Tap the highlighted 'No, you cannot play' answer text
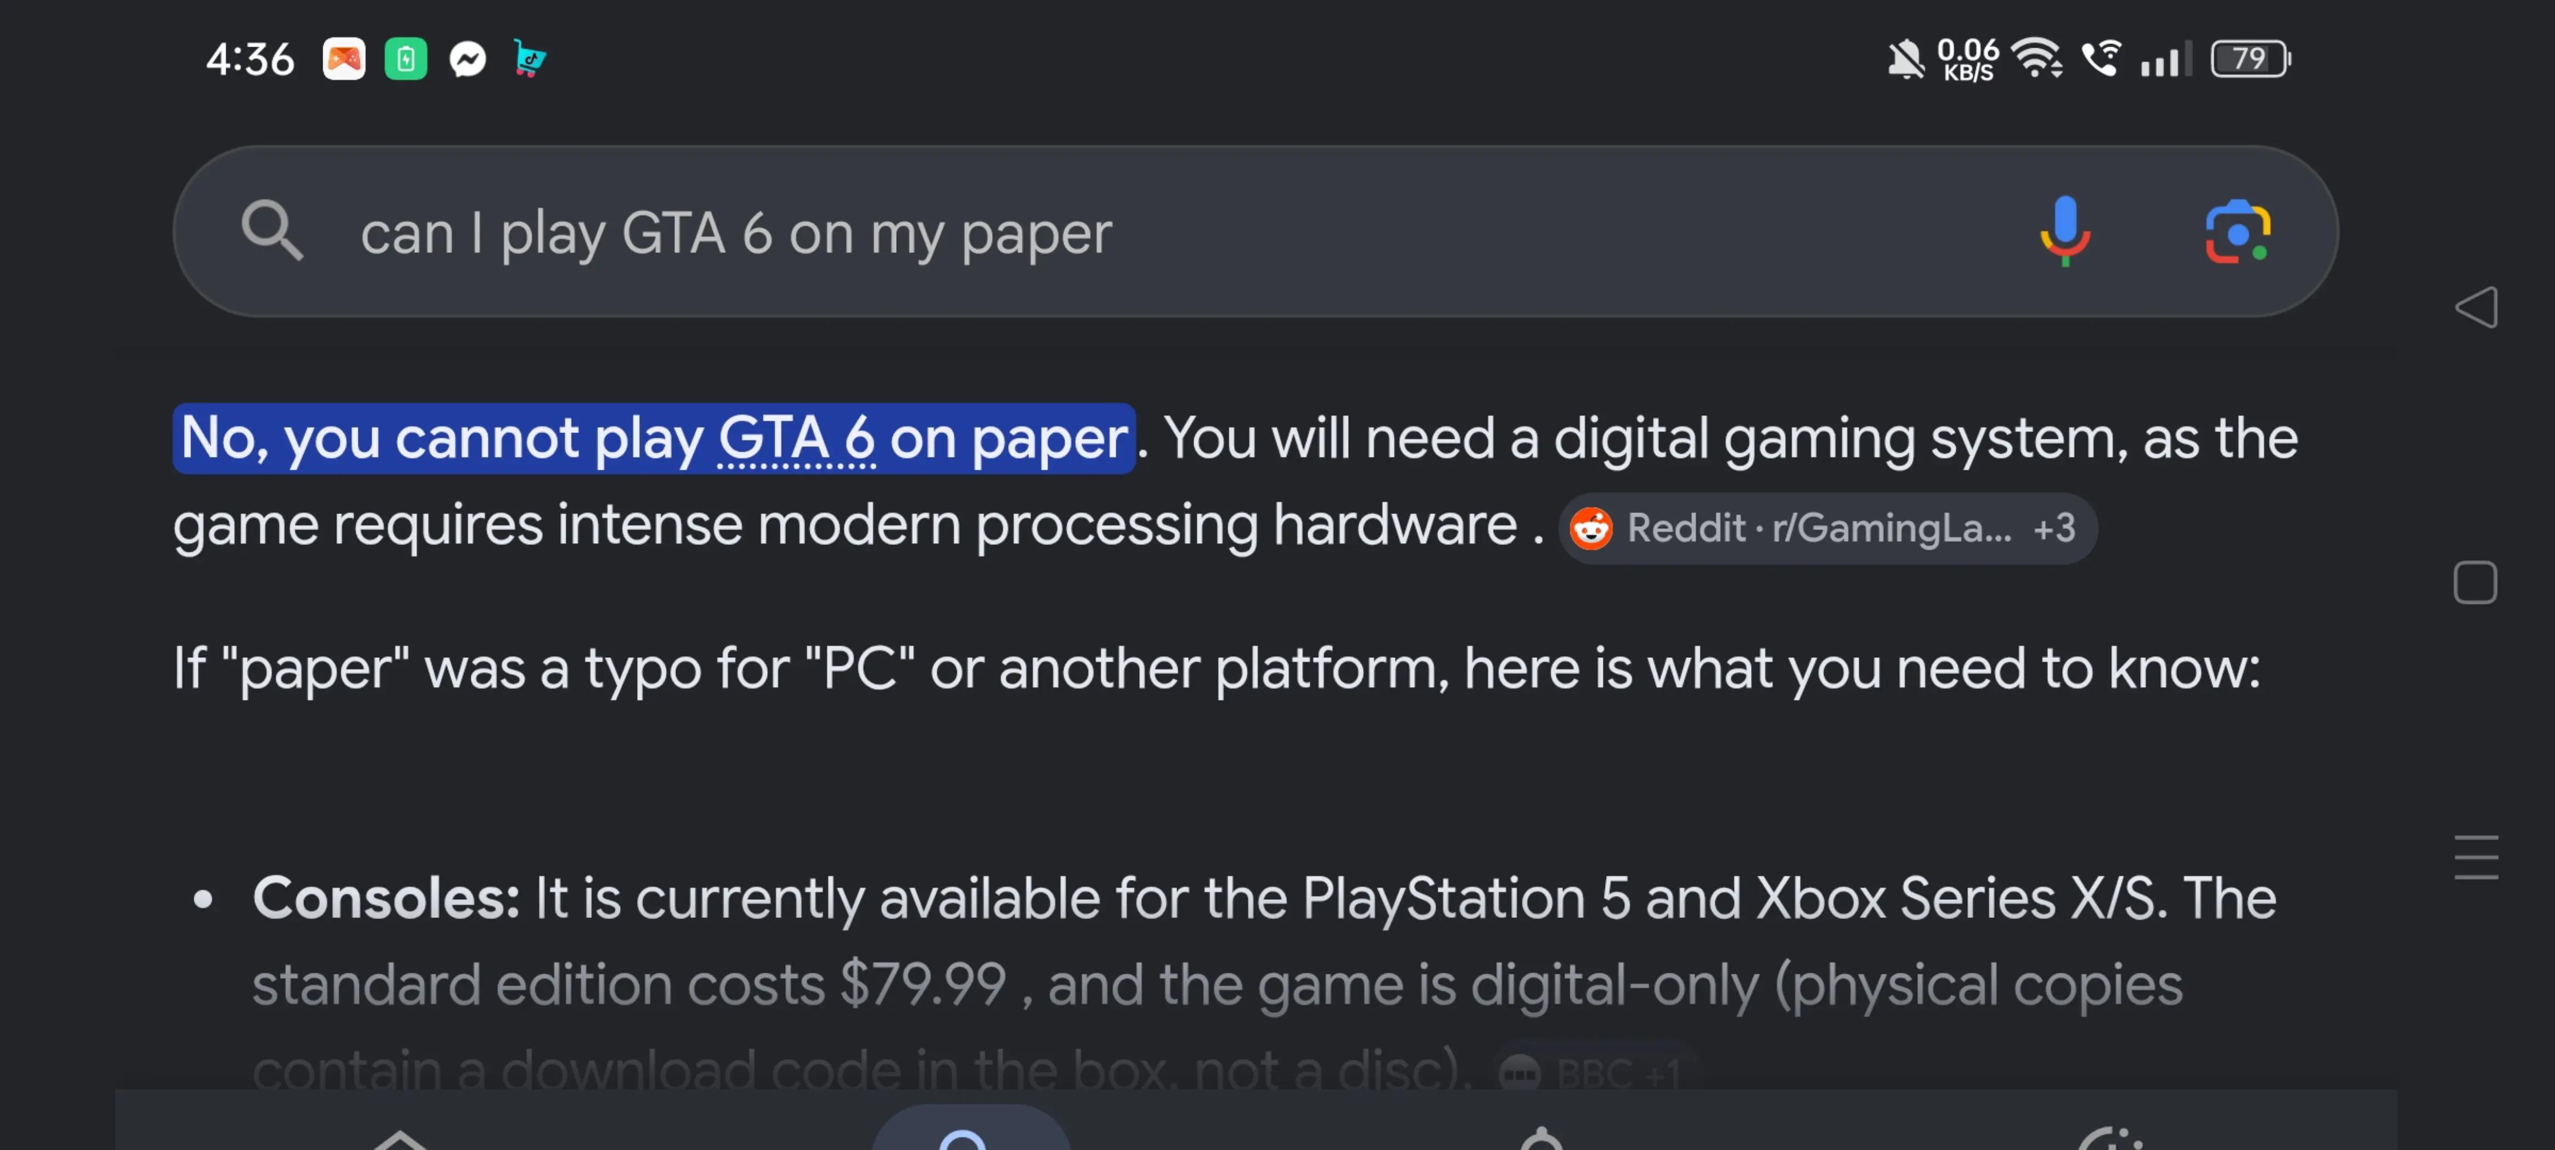The height and width of the screenshot is (1150, 2555). [655, 438]
